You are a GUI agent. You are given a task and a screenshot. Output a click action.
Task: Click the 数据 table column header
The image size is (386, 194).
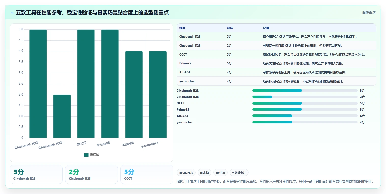[230, 28]
